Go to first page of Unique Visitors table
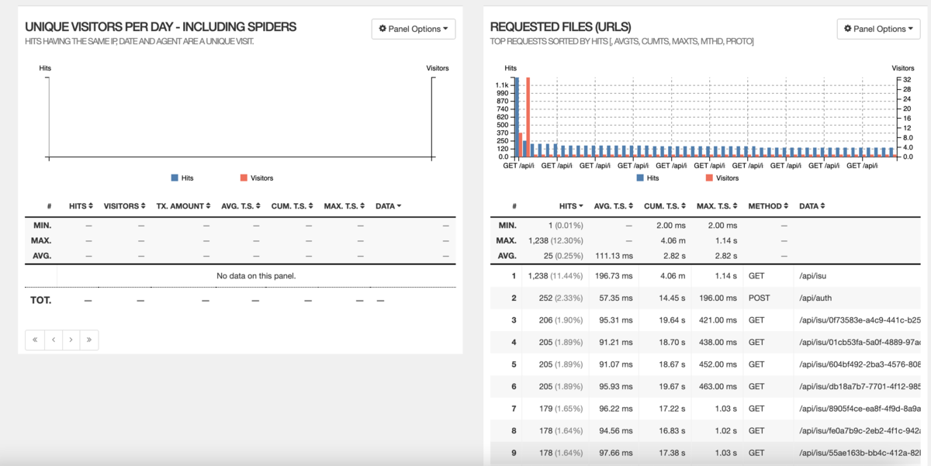Viewport: 931px width, 466px height. [34, 340]
